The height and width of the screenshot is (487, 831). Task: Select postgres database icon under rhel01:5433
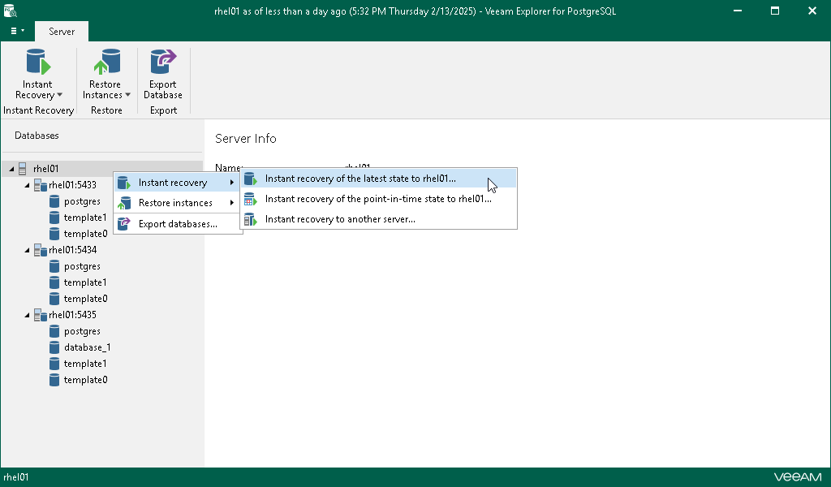(x=54, y=201)
